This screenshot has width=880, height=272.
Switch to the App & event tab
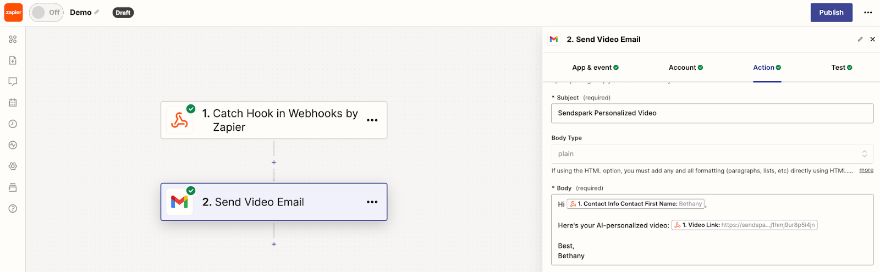tap(595, 68)
